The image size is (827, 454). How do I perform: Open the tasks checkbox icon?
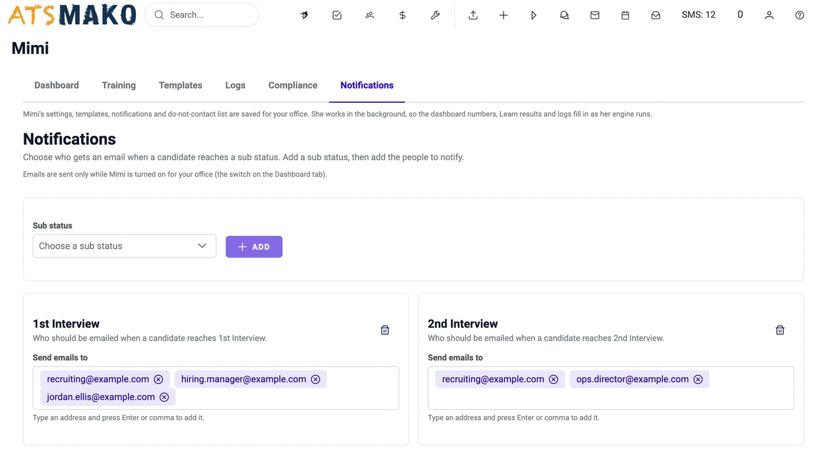click(337, 15)
